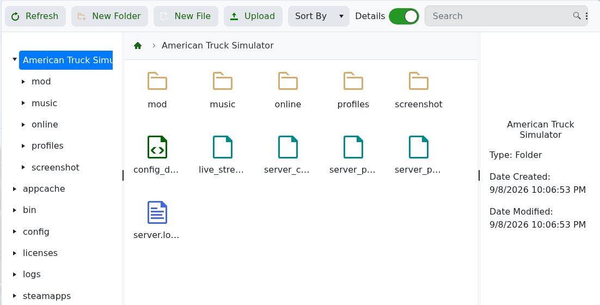Select steamapps in the sidebar tree
The image size is (600, 305).
pos(47,296)
